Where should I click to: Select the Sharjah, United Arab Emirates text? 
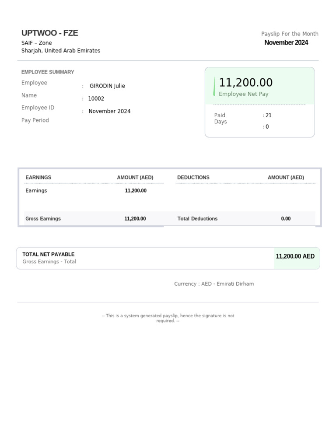coord(61,51)
